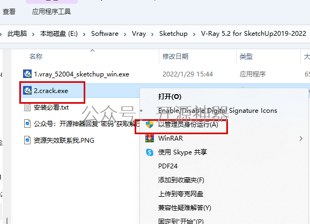Viewport: 310px width, 224px height.
Task: Open chevron dropdown after Vray breadcrumb
Action: (x=152, y=34)
